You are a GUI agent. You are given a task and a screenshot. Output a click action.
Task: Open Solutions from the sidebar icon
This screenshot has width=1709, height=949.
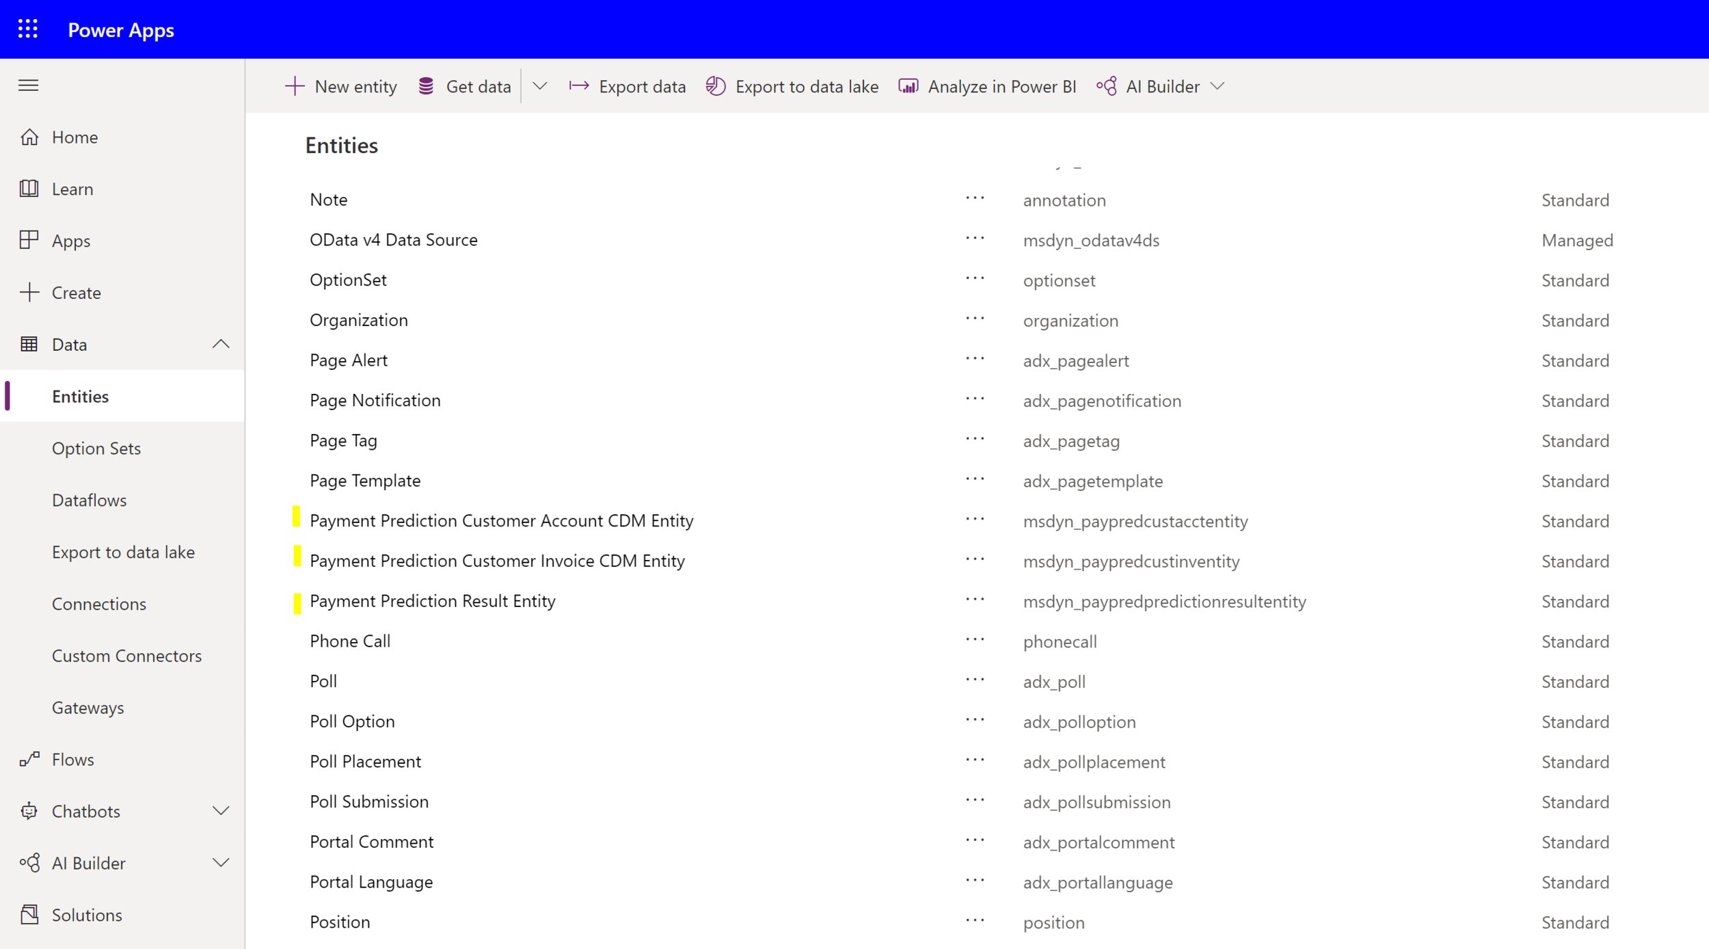29,915
